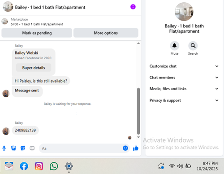Open Chrome settings gear taskbar icon
Viewport: 224px width, 174px height.
[69, 166]
